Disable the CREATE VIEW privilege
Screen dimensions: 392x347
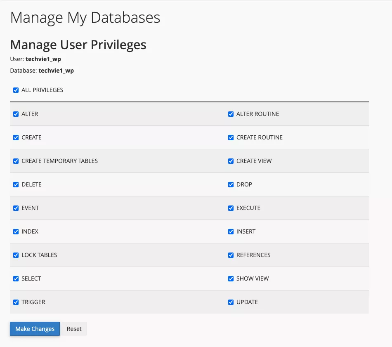231,161
